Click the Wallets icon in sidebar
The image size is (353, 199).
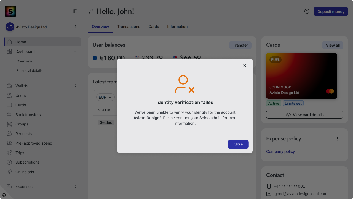coord(9,86)
